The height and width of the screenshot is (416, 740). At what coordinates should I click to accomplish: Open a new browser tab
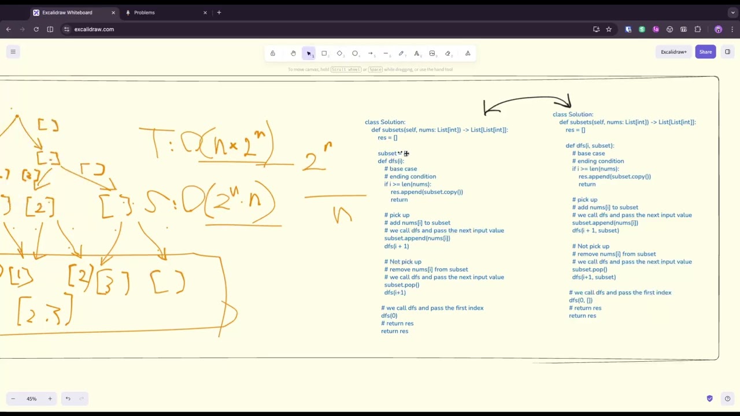(x=219, y=12)
